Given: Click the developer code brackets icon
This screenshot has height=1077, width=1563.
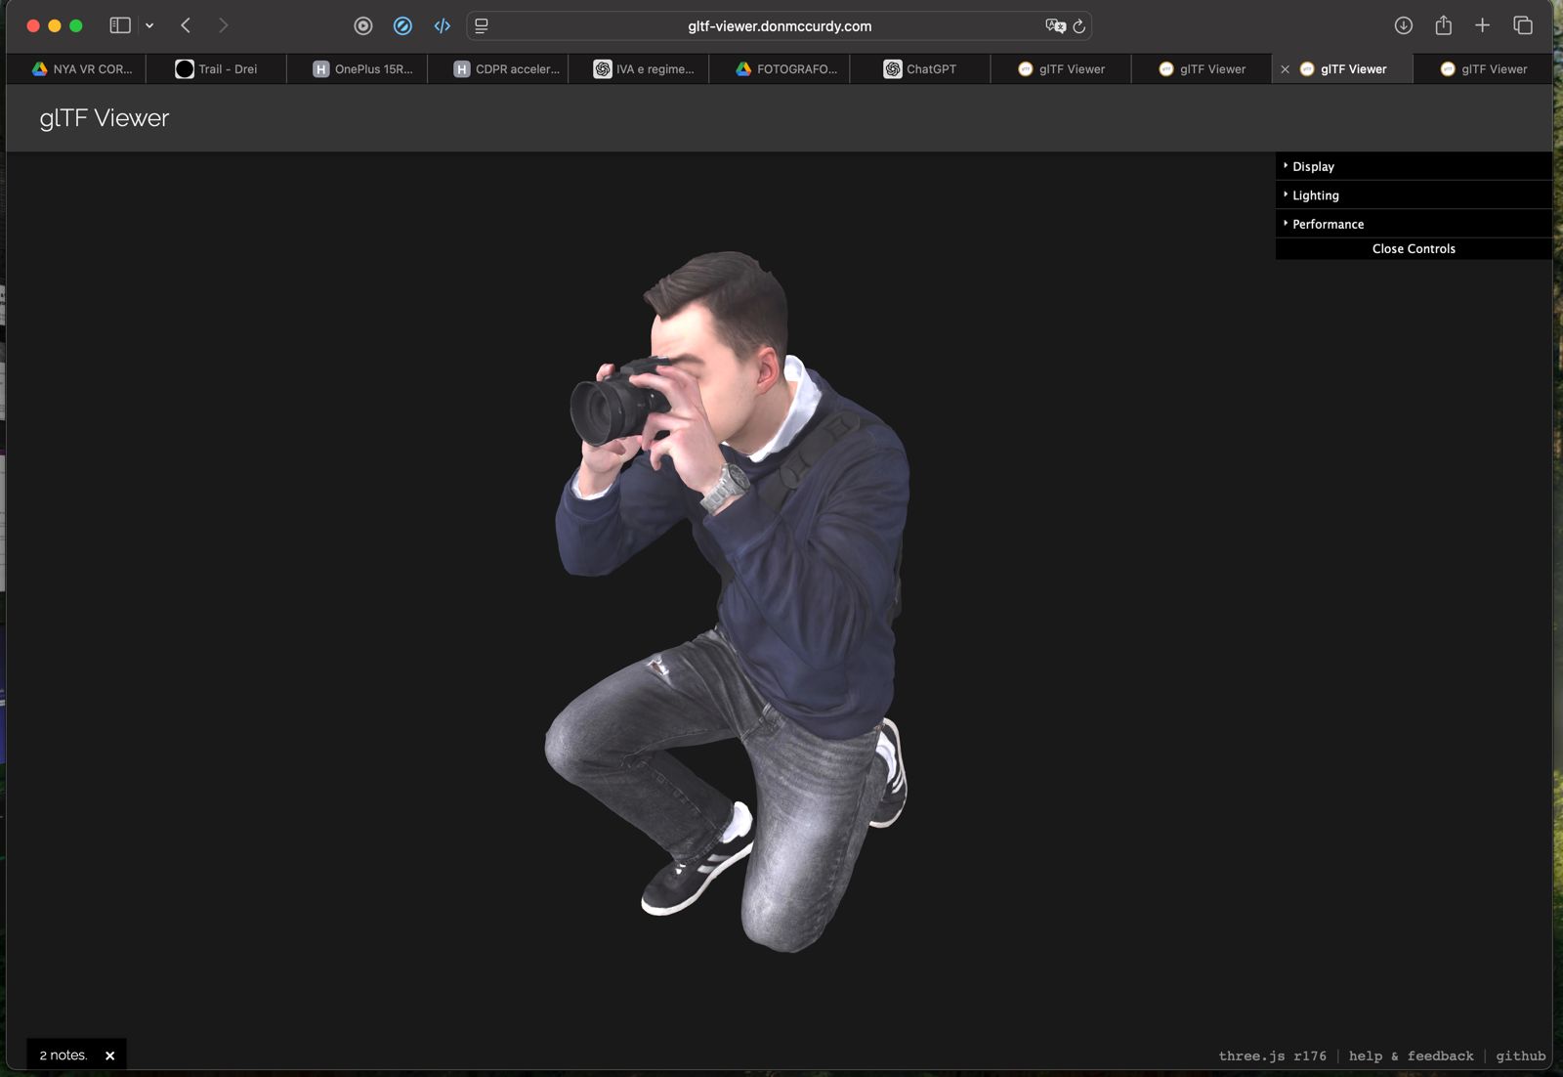Looking at the screenshot, I should pos(443,26).
